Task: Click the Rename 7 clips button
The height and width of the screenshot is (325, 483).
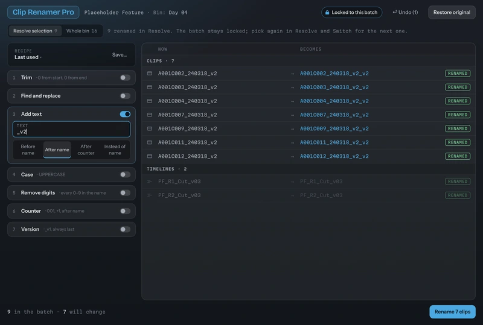Action: [452, 312]
